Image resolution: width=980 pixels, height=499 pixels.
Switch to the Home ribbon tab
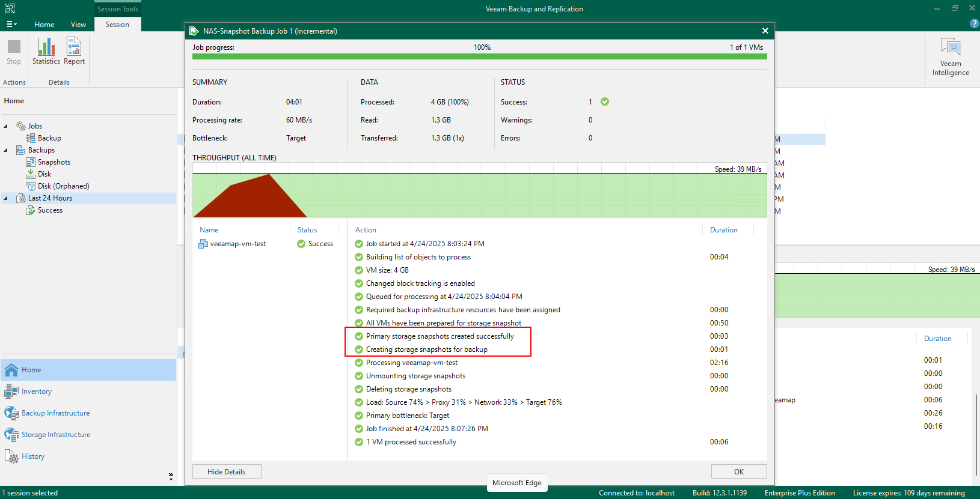click(x=44, y=25)
